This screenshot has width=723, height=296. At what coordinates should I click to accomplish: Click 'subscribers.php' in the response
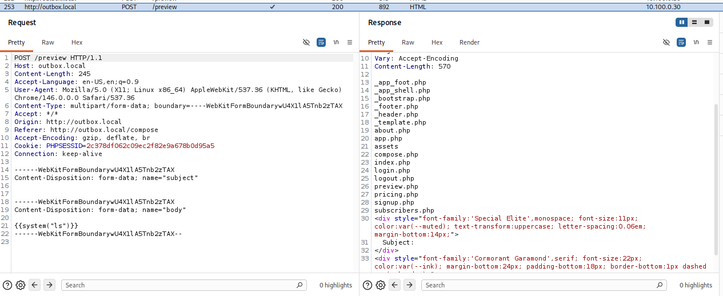point(404,210)
